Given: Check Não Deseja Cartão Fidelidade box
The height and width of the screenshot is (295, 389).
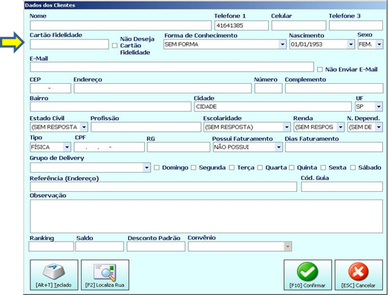Looking at the screenshot, I should pos(114,45).
